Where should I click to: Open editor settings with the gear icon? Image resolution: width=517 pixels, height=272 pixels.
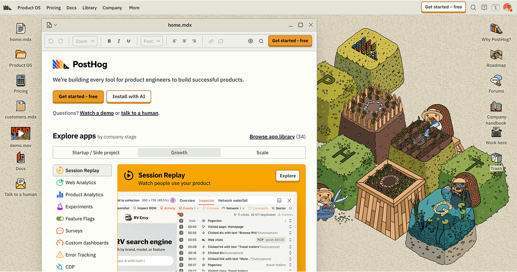(x=250, y=41)
